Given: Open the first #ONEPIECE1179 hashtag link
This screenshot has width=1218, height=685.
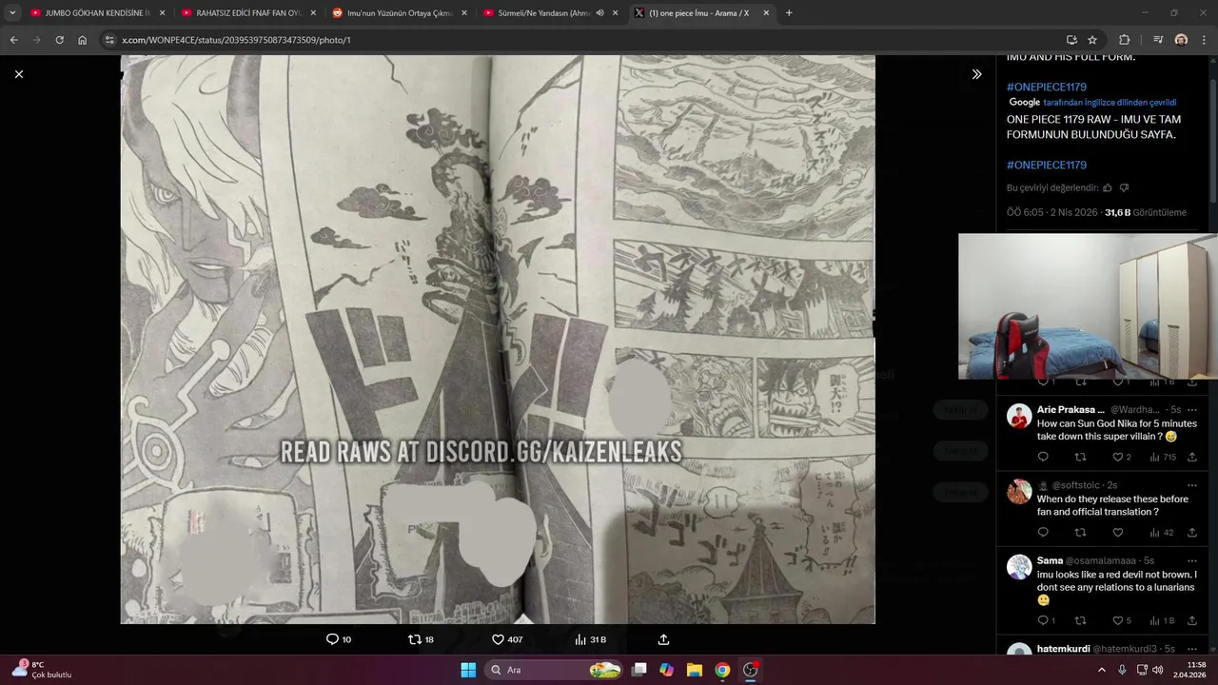Looking at the screenshot, I should click(x=1046, y=87).
